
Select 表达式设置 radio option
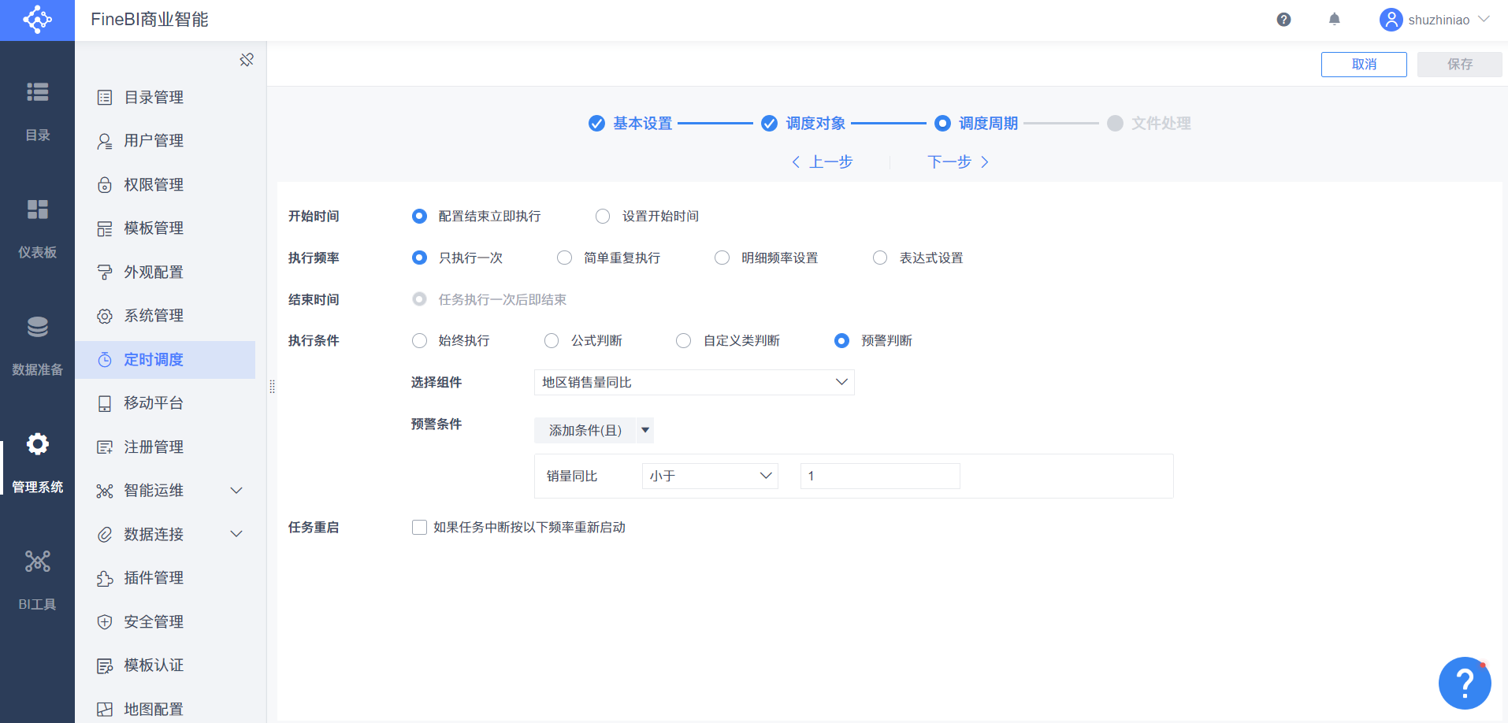[x=880, y=258]
